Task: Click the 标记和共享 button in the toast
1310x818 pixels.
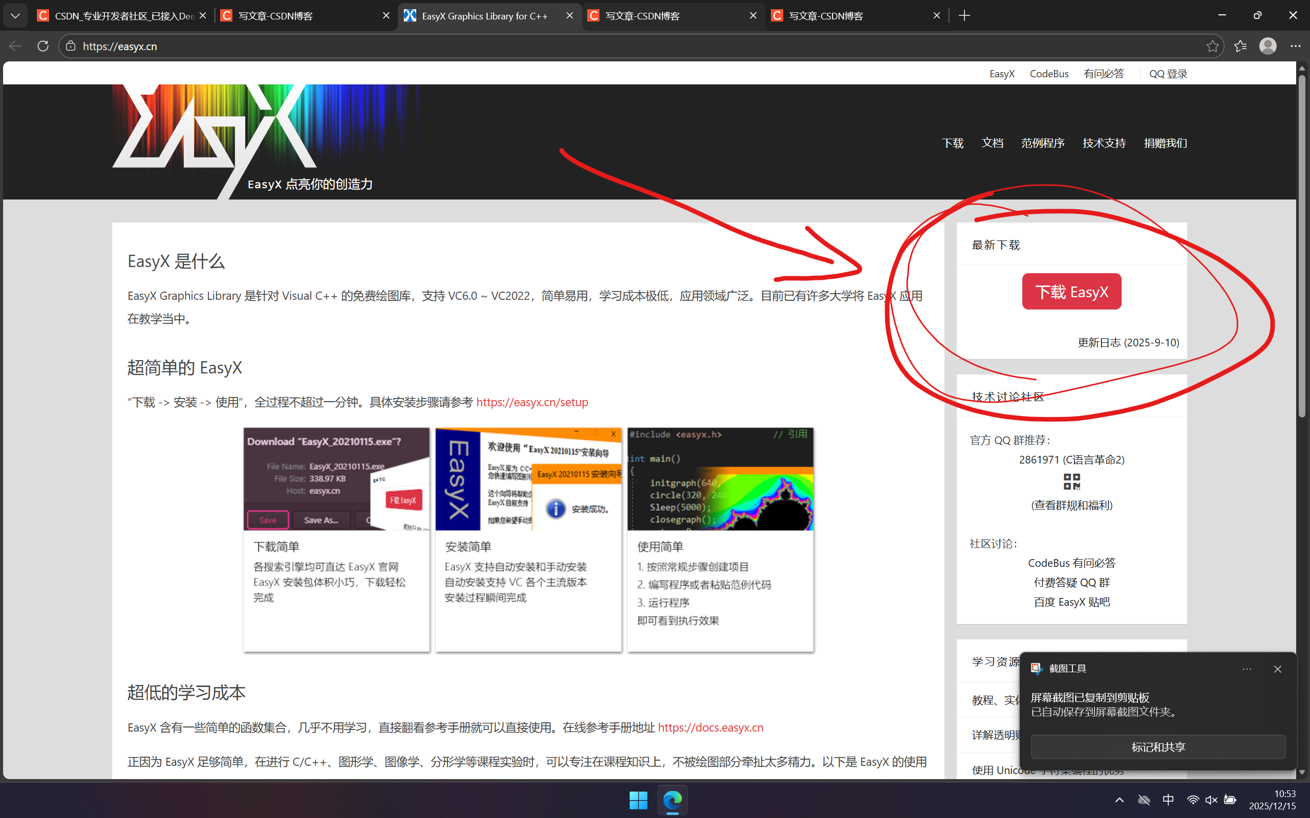Action: pos(1158,746)
